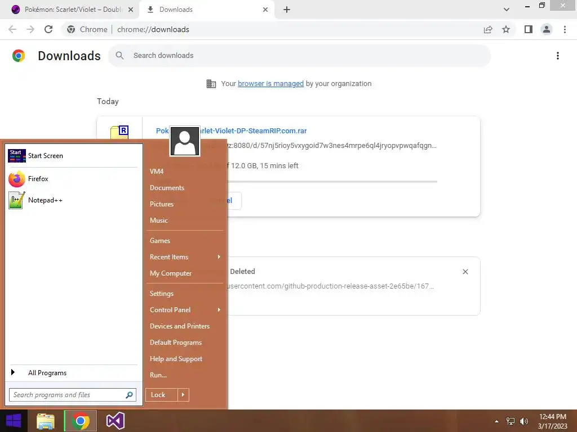Click the Chrome logo beside Downloads title

click(x=19, y=56)
